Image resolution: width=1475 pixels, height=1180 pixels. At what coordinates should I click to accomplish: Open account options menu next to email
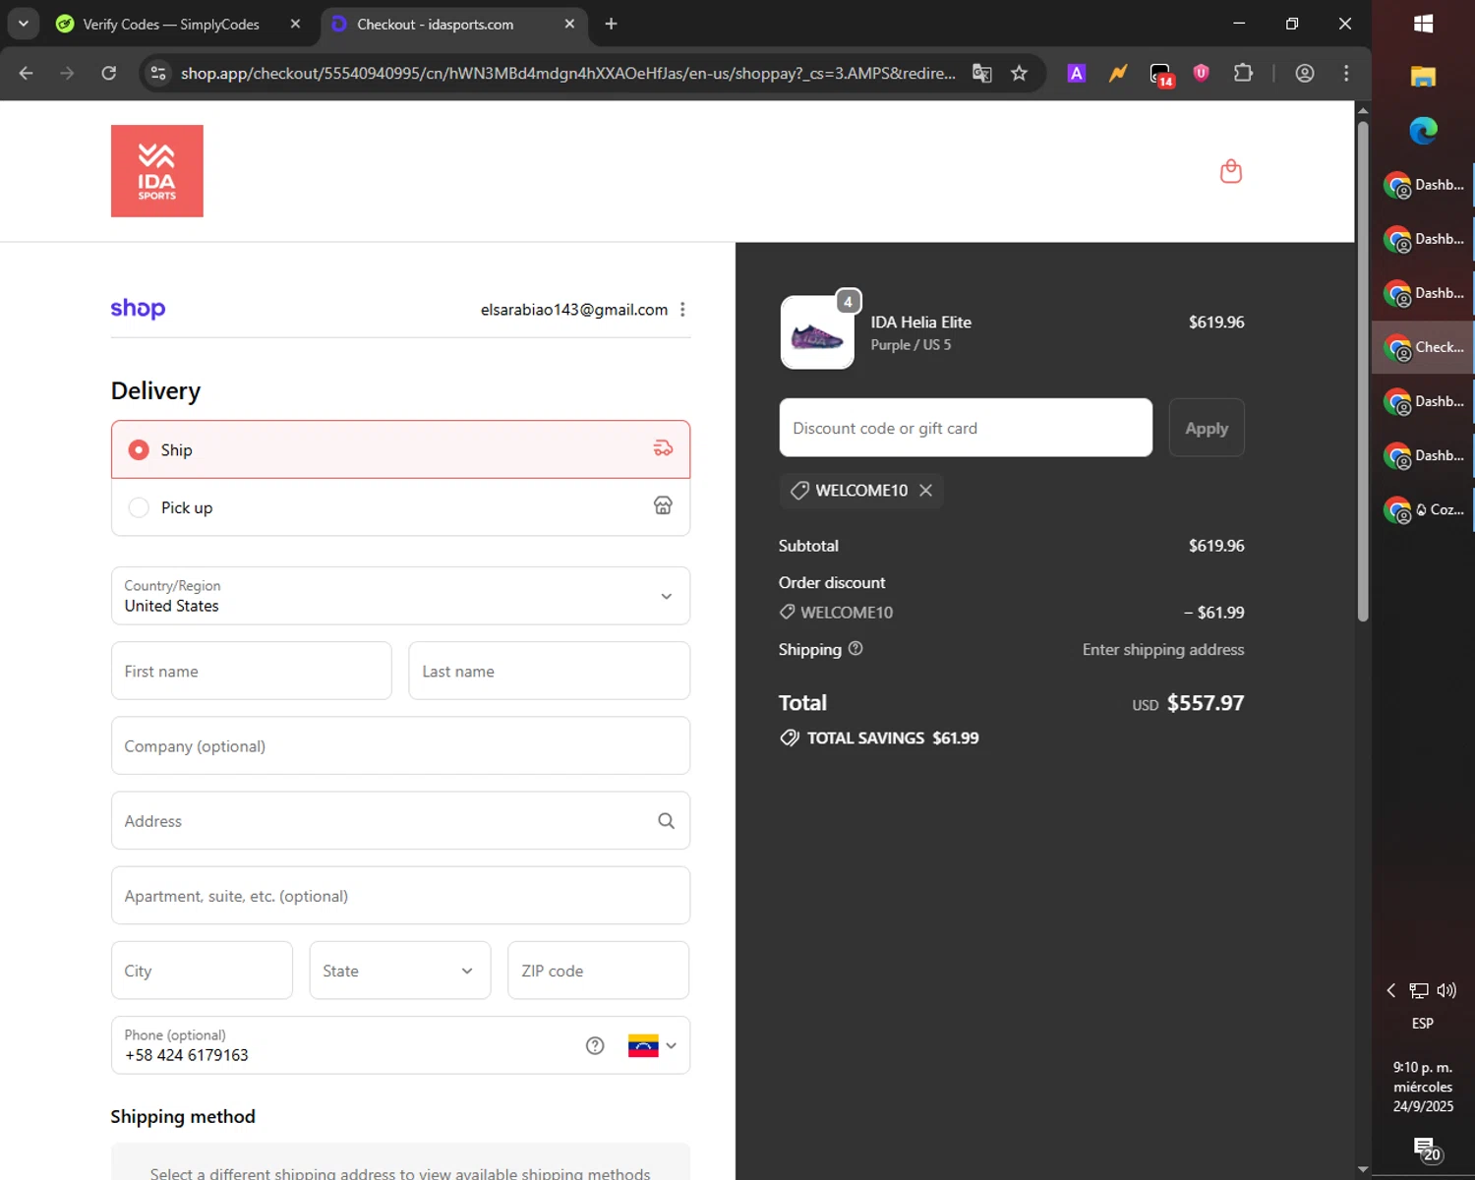pos(682,310)
